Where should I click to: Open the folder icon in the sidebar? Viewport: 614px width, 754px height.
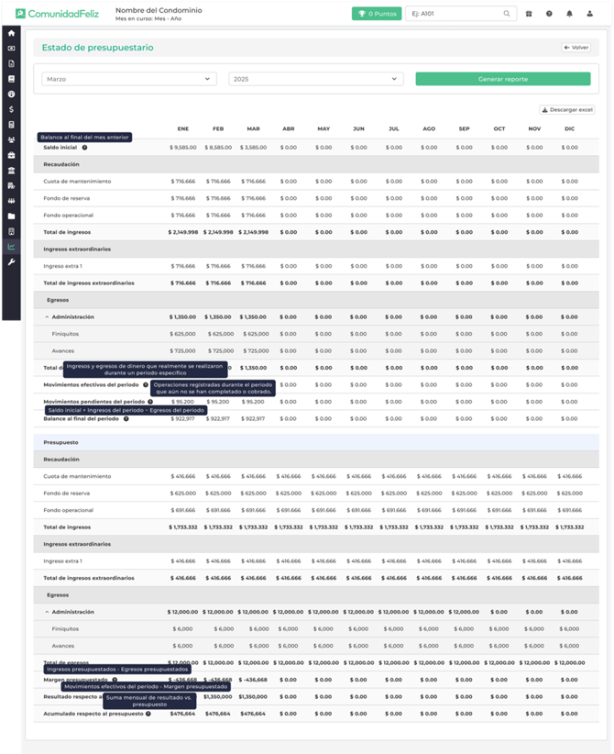pos(11,216)
